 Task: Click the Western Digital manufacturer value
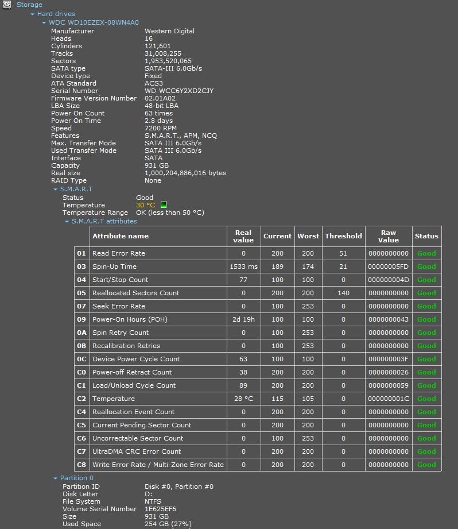point(169,31)
